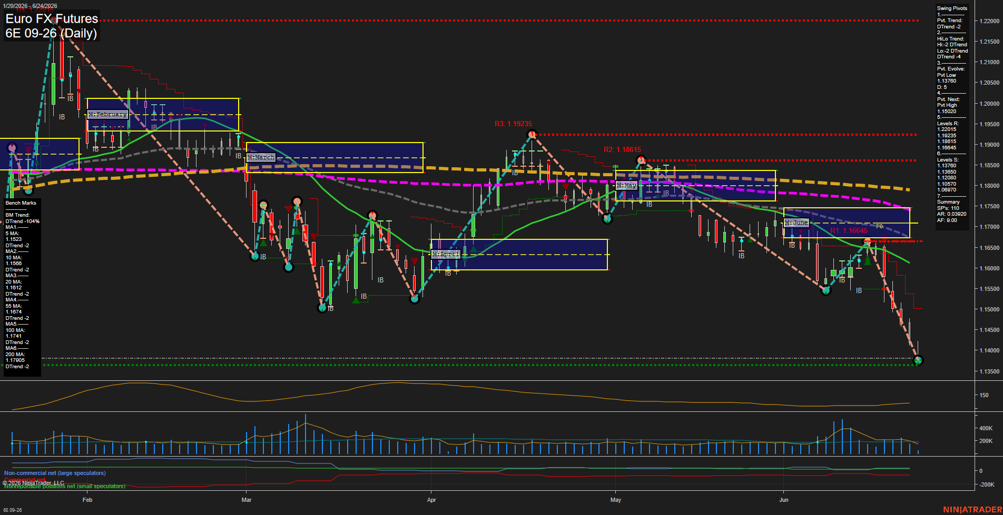Click the 200K volume axis label
This screenshot has height=515, width=1003.
[x=986, y=441]
